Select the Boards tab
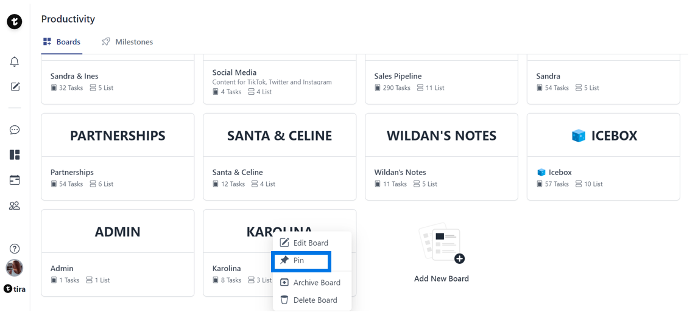Image resolution: width=698 pixels, height=321 pixels. [x=62, y=42]
